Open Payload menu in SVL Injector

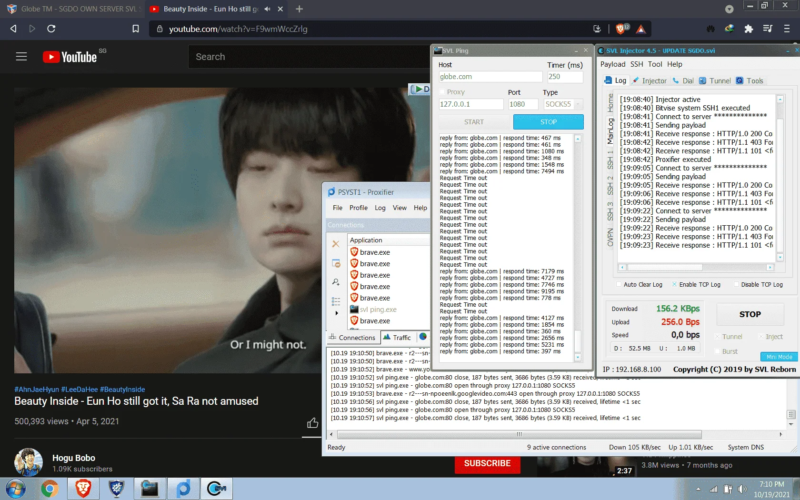tap(613, 64)
